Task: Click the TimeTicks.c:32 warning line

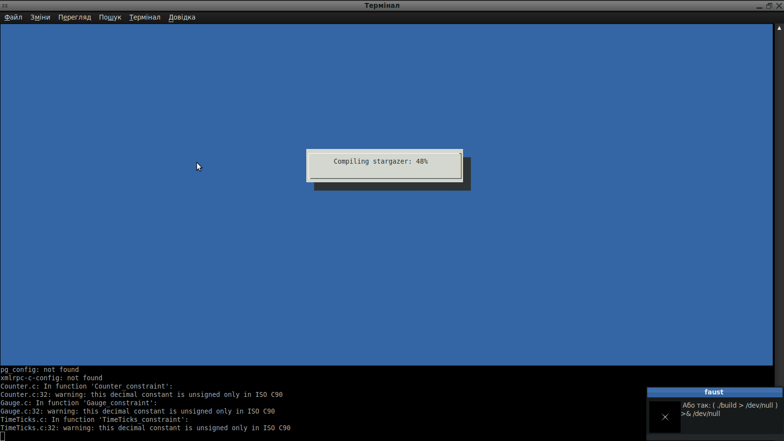Action: [146, 428]
